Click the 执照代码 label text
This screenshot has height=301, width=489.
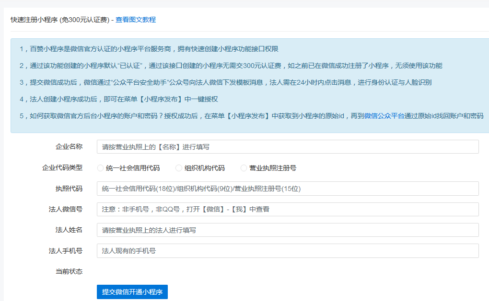click(69, 189)
